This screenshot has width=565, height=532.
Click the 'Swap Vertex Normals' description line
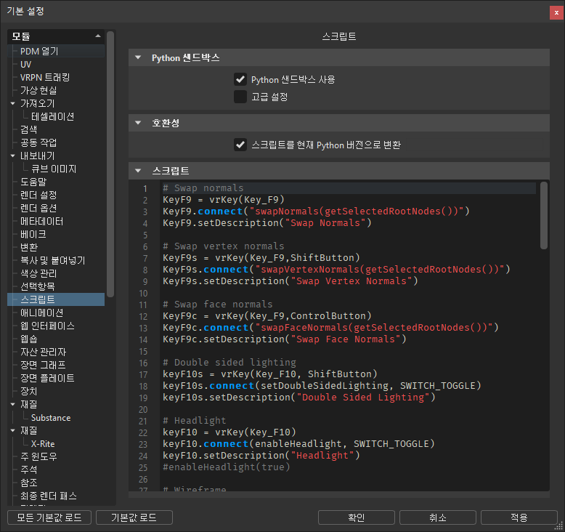pos(290,281)
